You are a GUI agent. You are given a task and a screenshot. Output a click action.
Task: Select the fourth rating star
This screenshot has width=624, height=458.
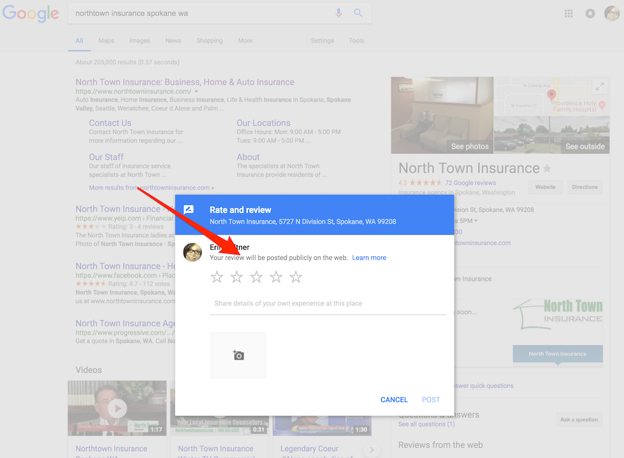click(276, 277)
